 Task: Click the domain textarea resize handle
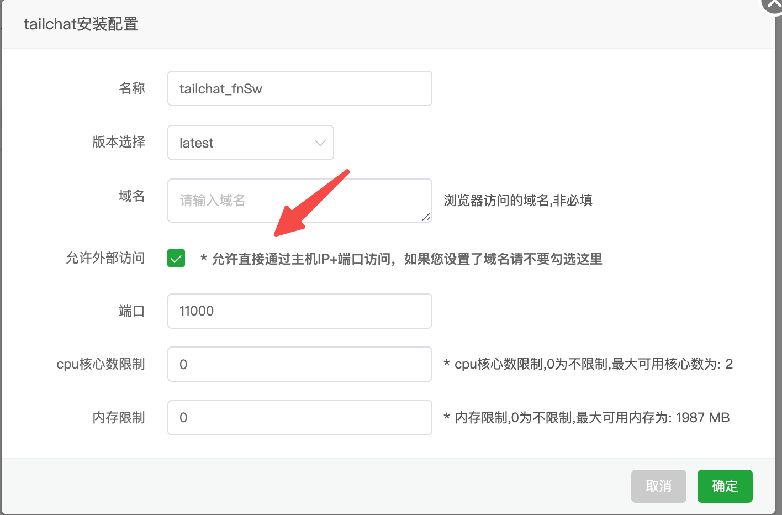coord(426,217)
